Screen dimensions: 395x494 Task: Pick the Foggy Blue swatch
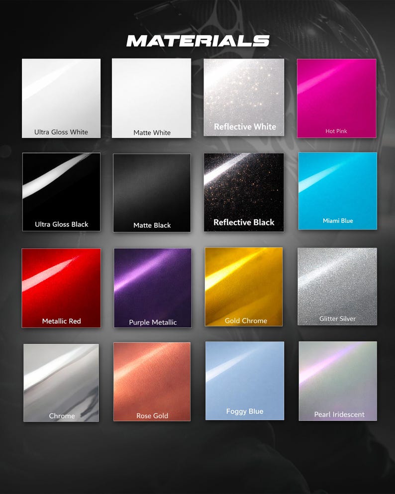coord(245,381)
